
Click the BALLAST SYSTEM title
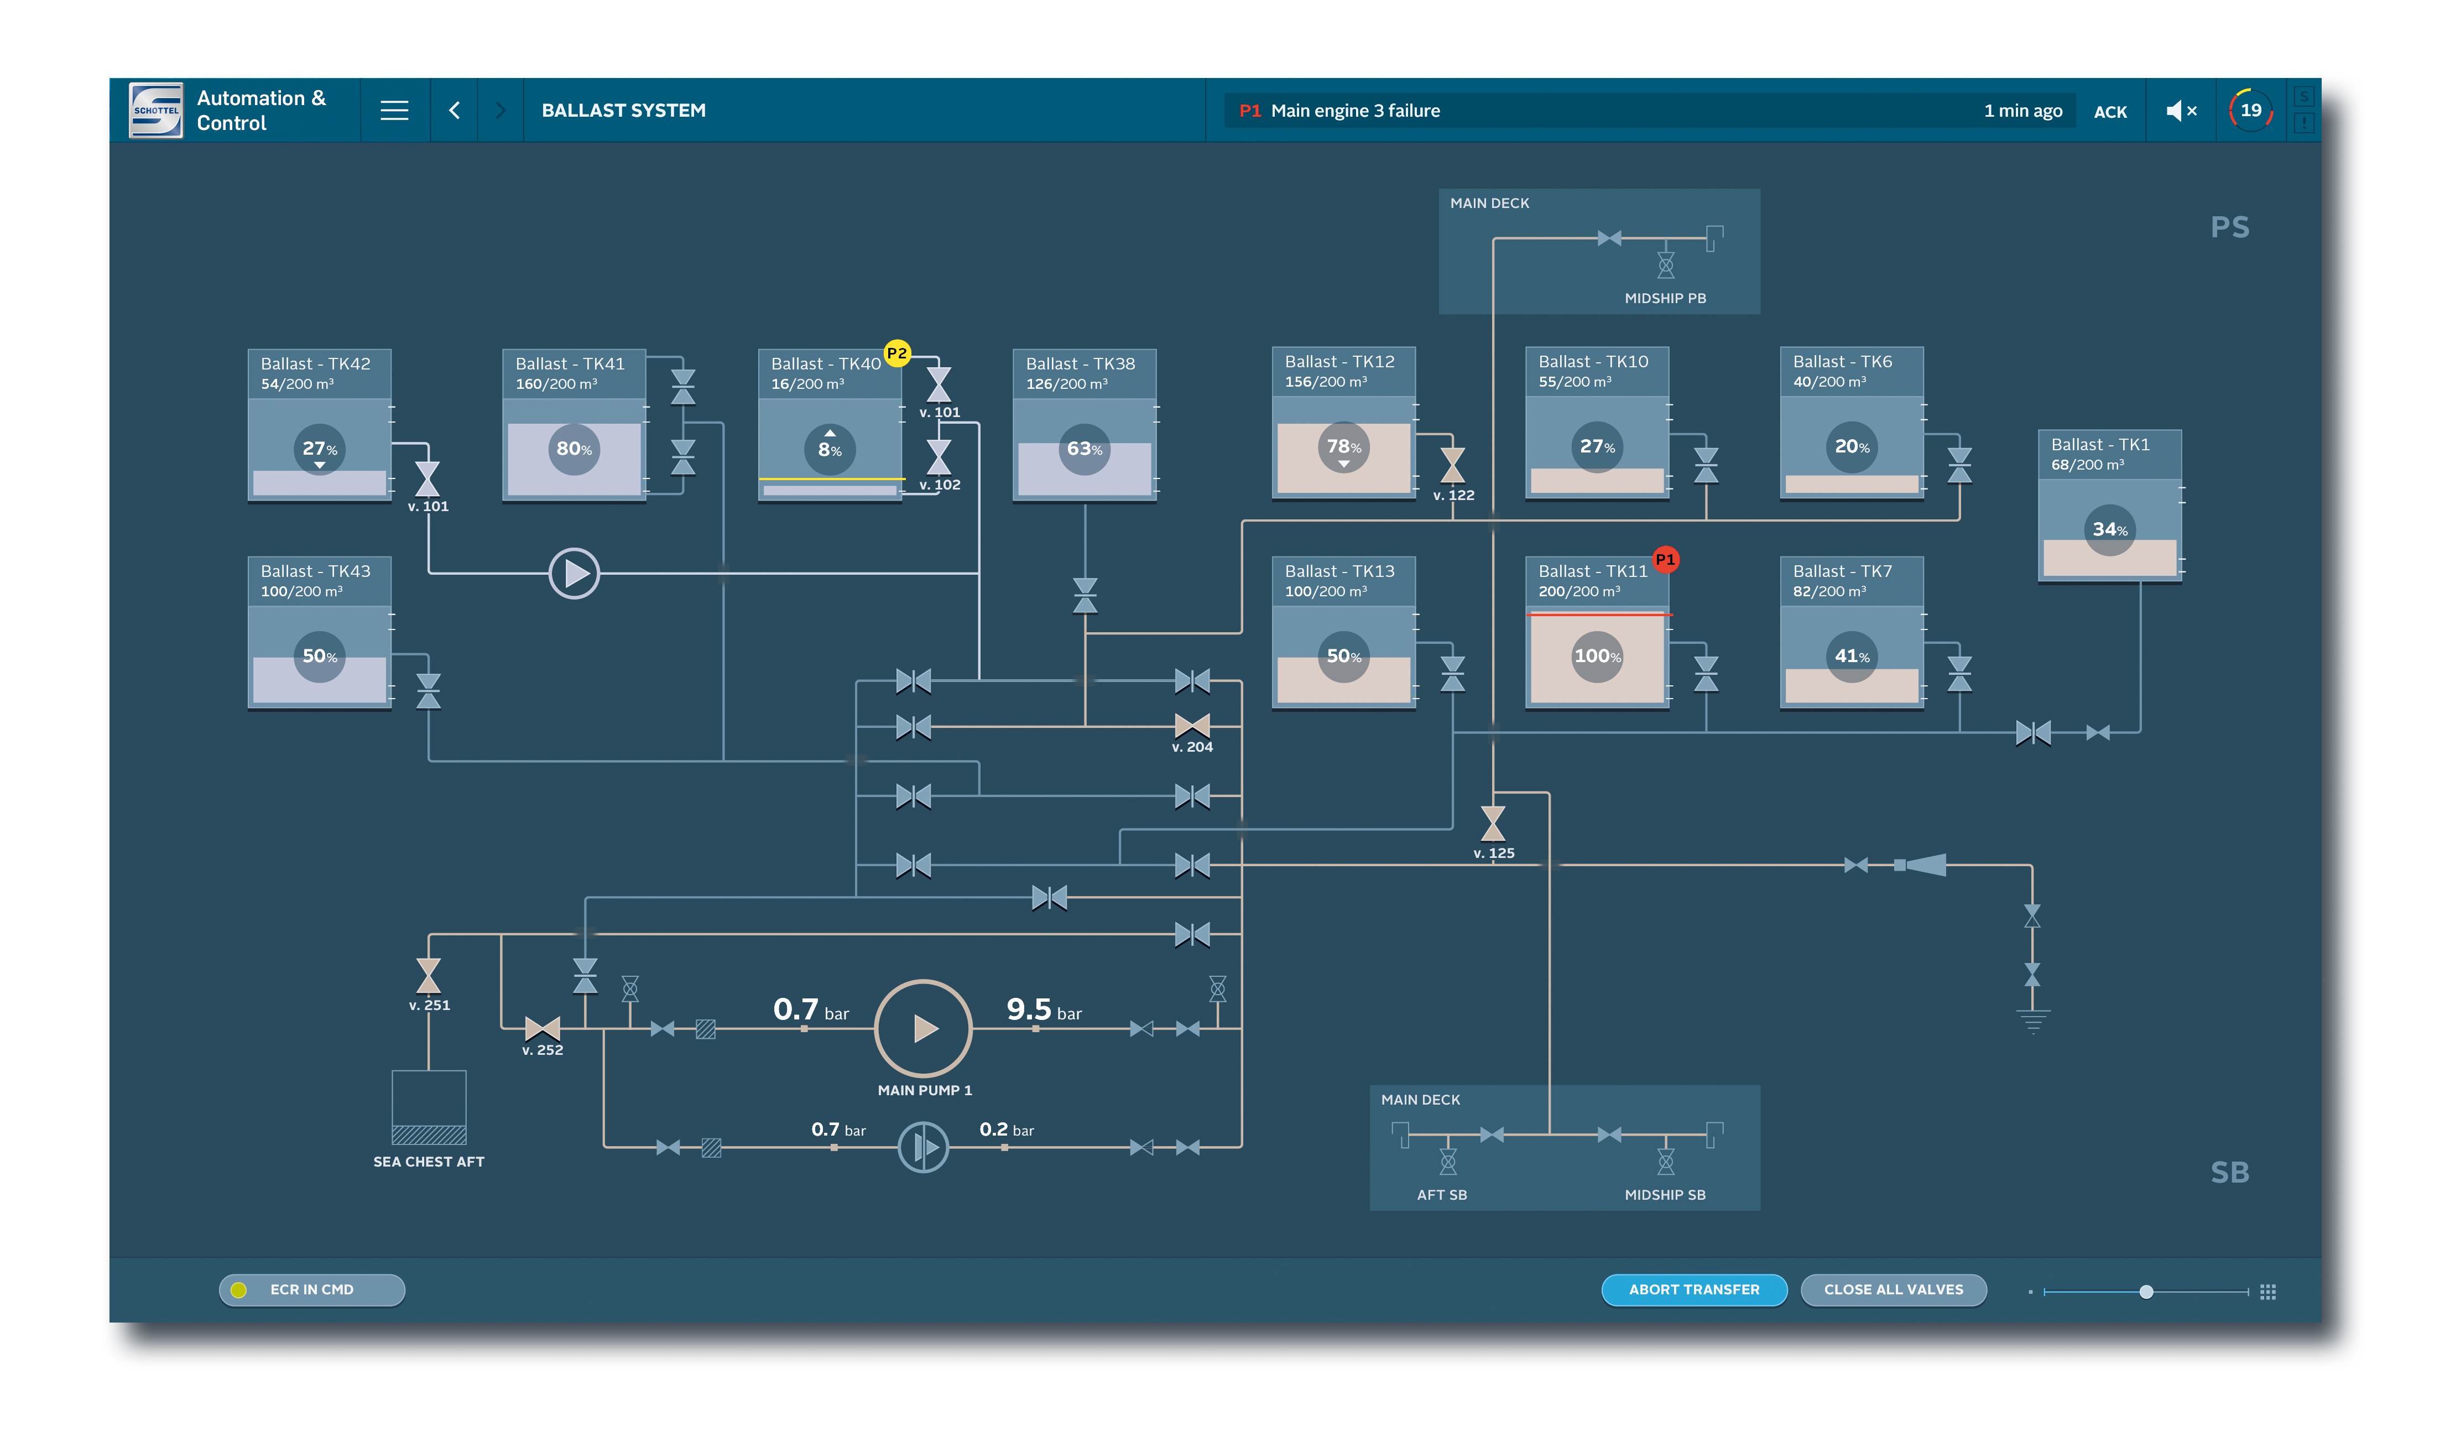pyautogui.click(x=624, y=110)
